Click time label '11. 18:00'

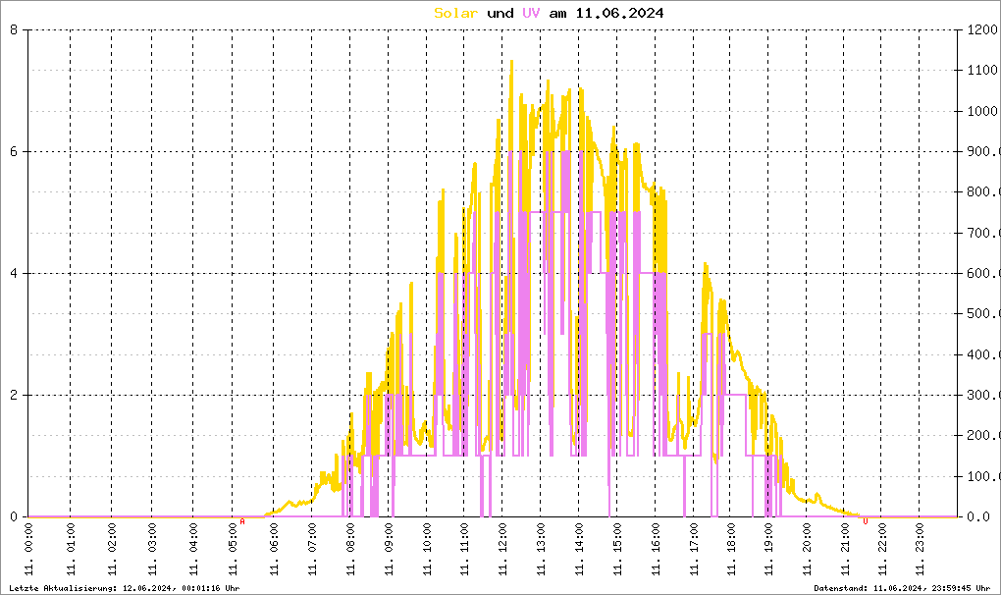(x=731, y=549)
